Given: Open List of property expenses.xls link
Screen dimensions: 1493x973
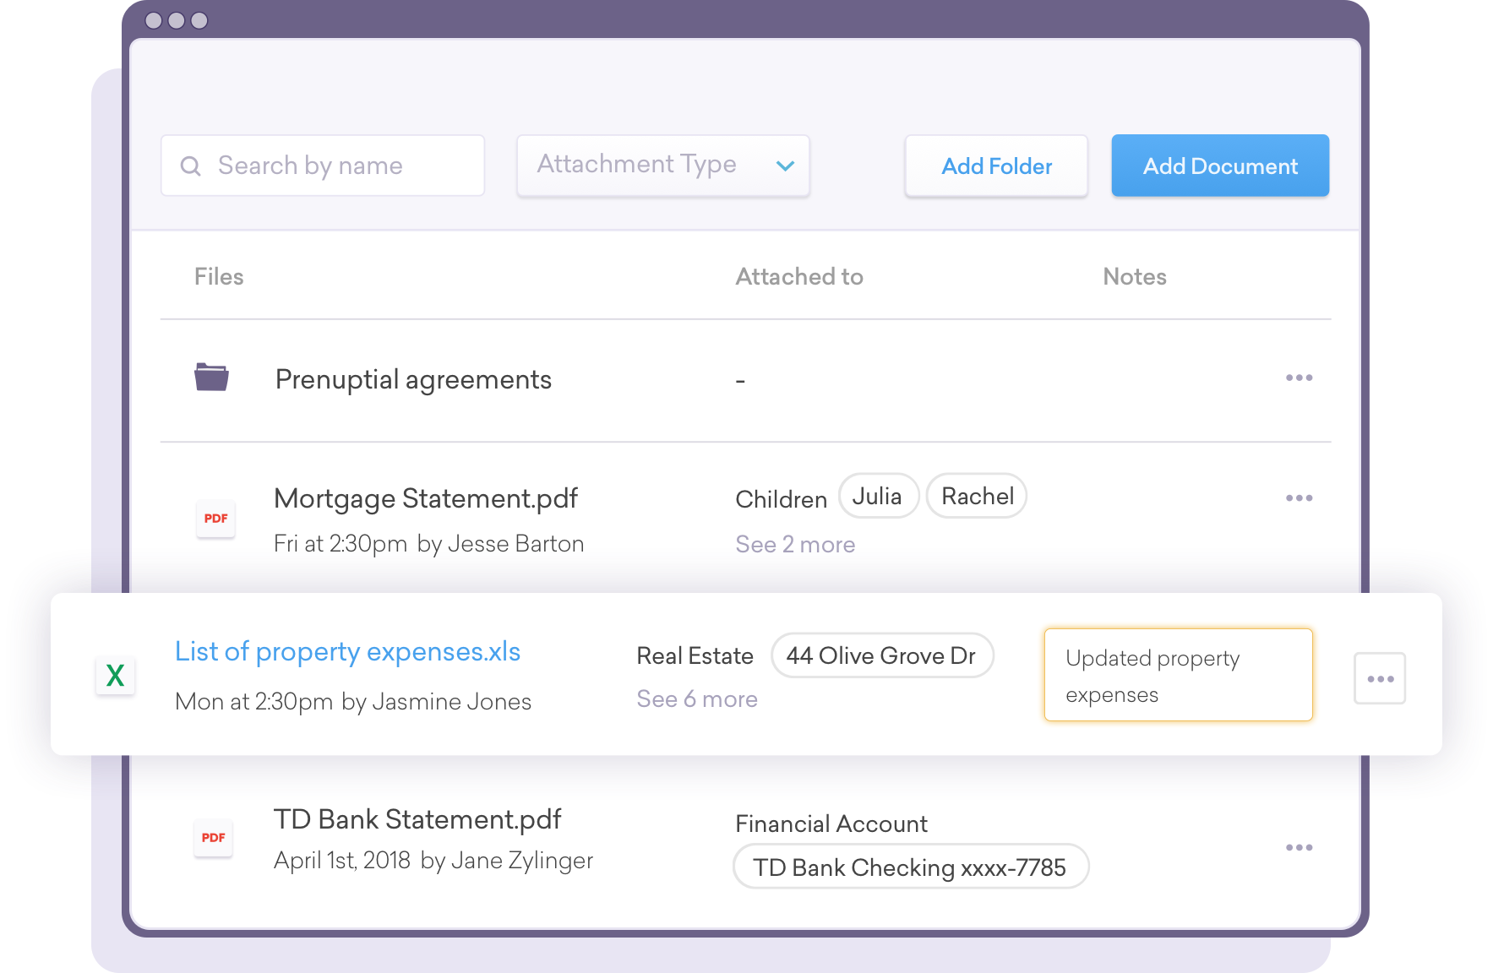Looking at the screenshot, I should (347, 652).
